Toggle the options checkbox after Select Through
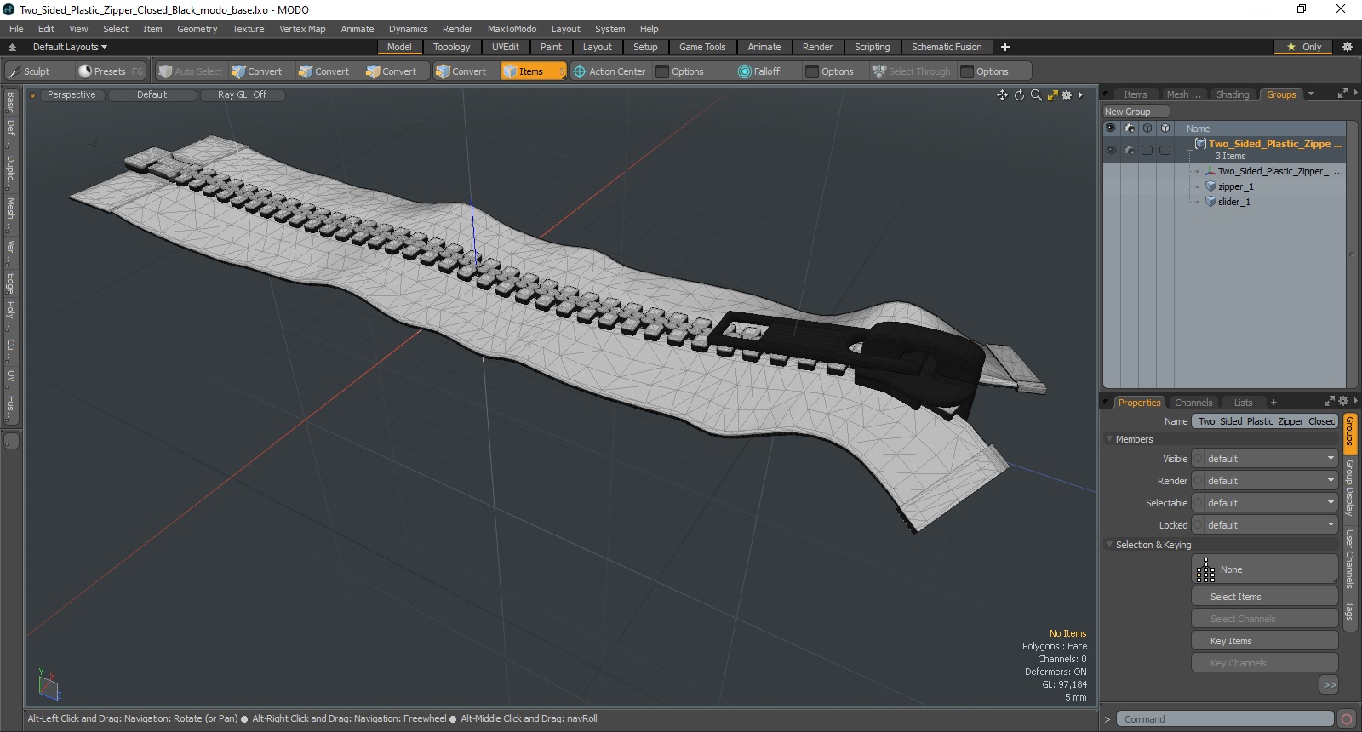 coord(966,71)
